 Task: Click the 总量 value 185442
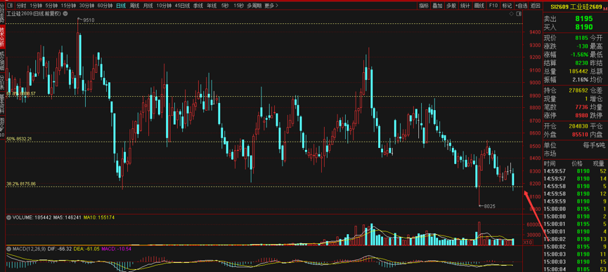tap(578, 72)
